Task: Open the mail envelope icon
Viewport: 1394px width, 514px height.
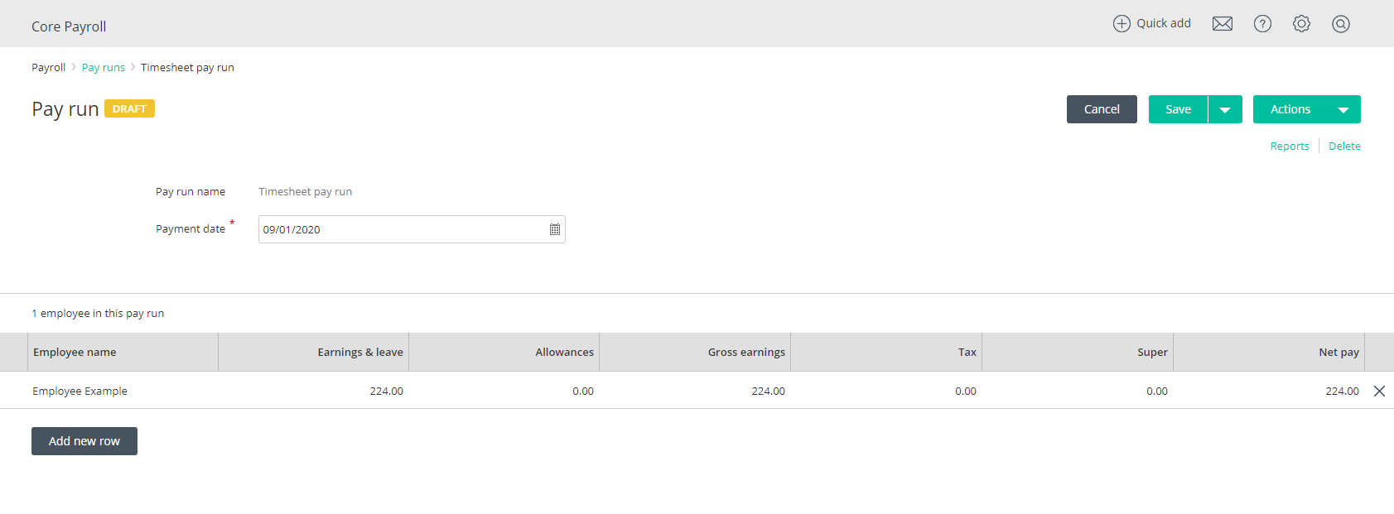Action: click(1223, 24)
